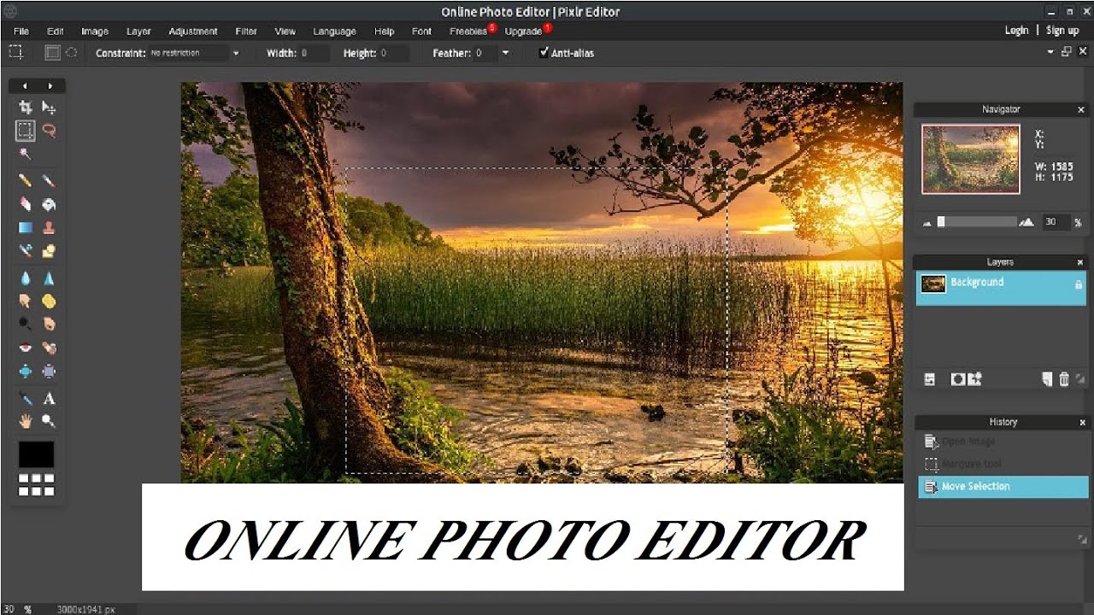Select the Pinch tool
Screen dimensions: 1094x615
coord(49,371)
